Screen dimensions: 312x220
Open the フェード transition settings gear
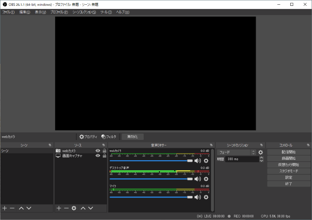pyautogui.click(x=260, y=152)
